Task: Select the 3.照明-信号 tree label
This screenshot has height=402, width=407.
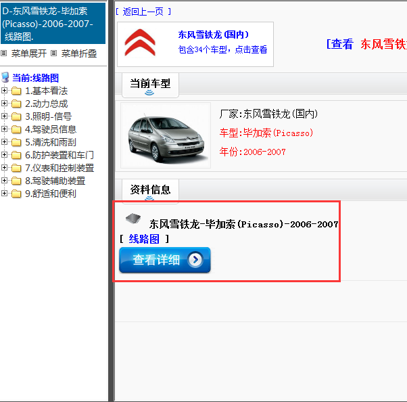Action: (x=48, y=116)
